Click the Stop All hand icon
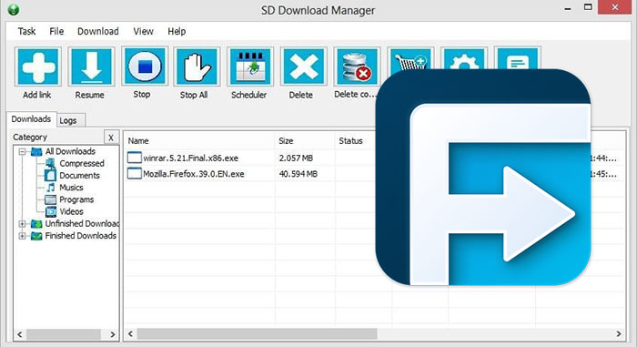Screen dimensions: 637x347 tap(197, 66)
